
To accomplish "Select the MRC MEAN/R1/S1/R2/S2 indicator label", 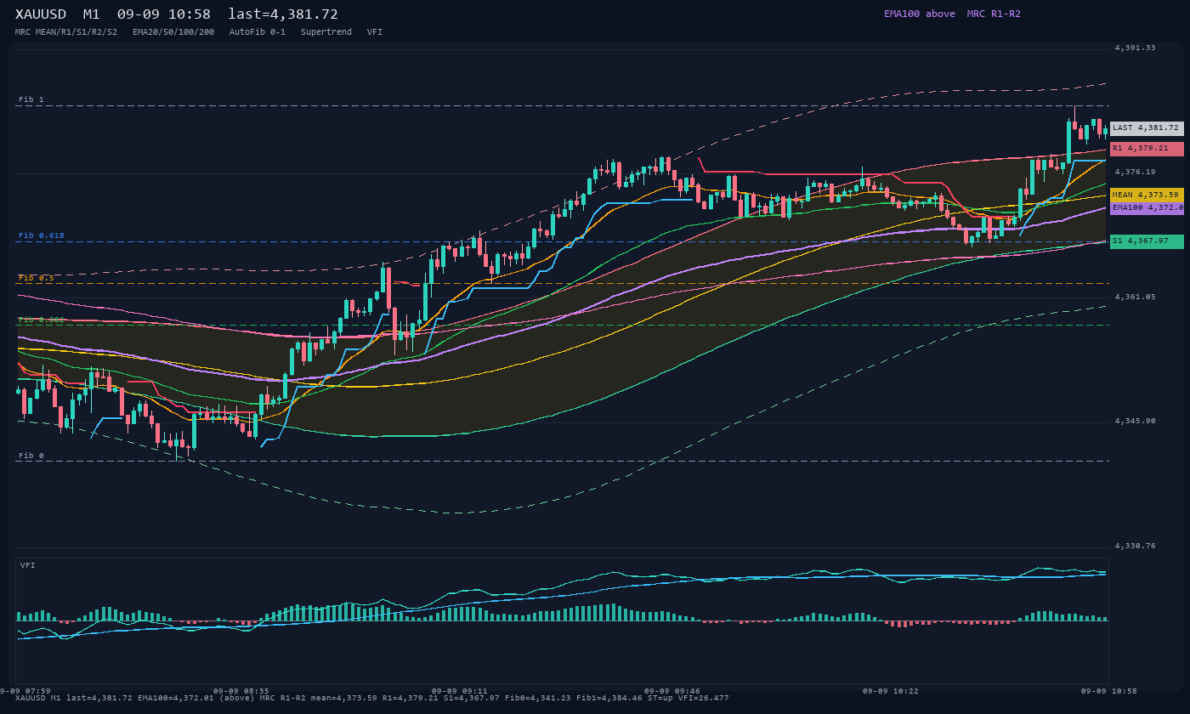I will point(66,31).
